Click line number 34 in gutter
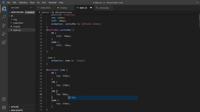 coord(41,58)
